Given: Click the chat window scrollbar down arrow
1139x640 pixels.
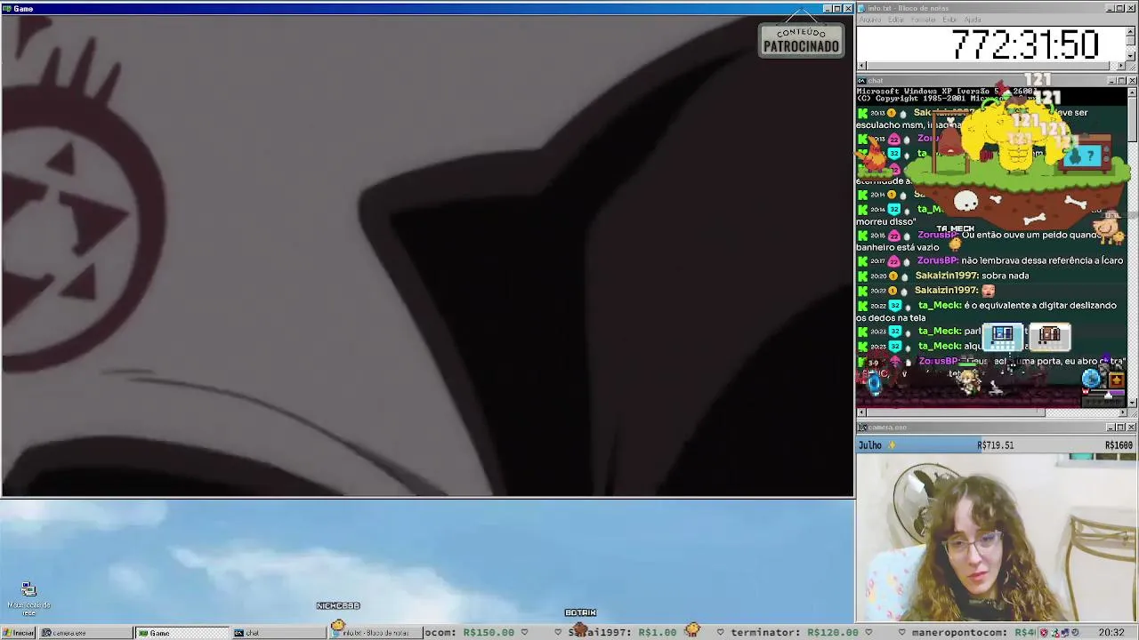Looking at the screenshot, I should pos(1132,403).
